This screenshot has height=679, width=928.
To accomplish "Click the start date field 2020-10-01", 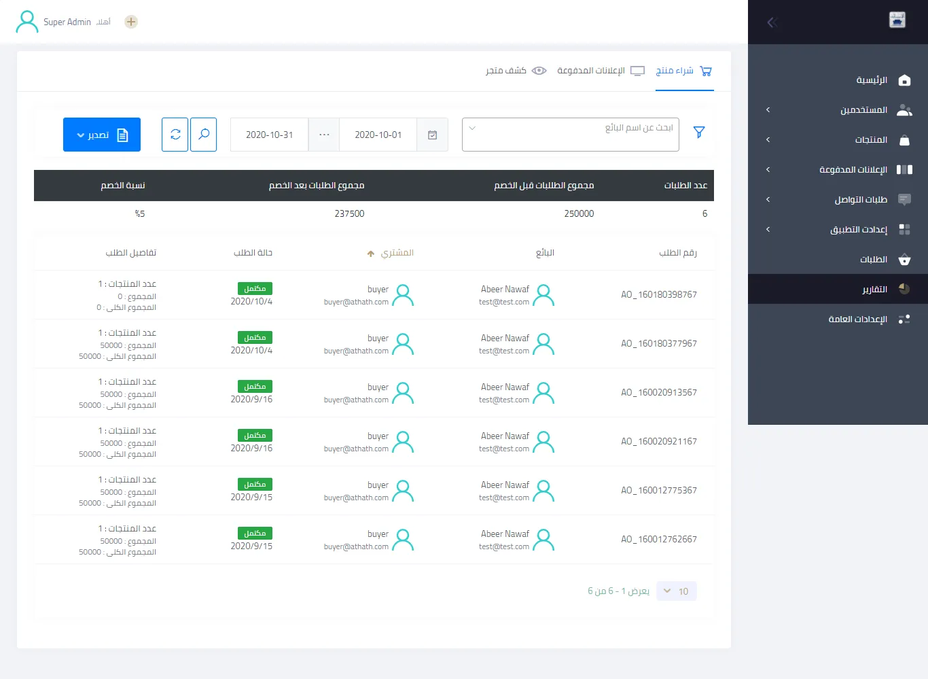I will pyautogui.click(x=378, y=135).
